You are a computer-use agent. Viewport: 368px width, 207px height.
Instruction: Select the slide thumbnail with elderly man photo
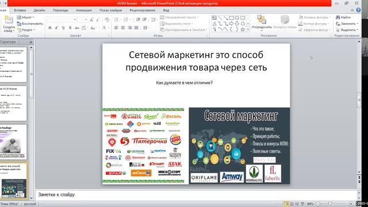pos(13,142)
